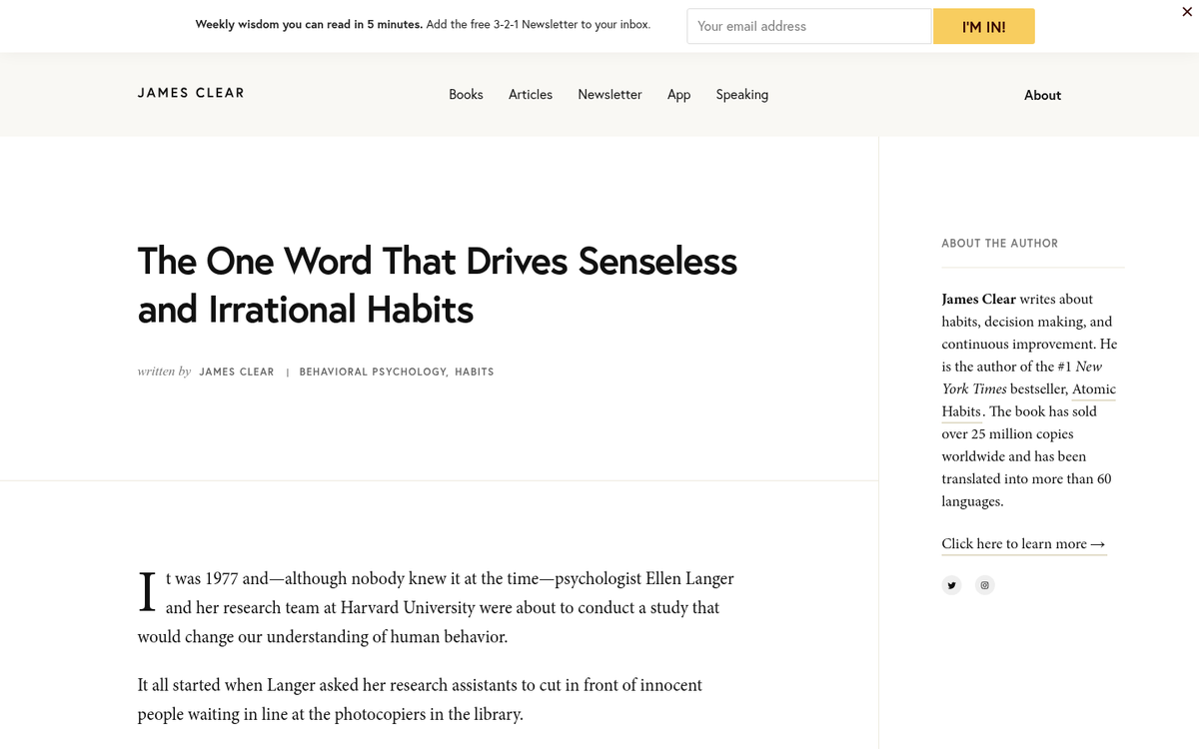Open the Newsletter navigation link
The width and height of the screenshot is (1199, 749).
tap(609, 95)
